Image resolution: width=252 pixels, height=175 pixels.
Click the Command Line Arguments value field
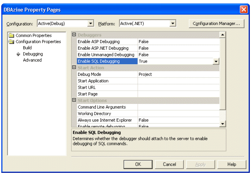(179, 107)
